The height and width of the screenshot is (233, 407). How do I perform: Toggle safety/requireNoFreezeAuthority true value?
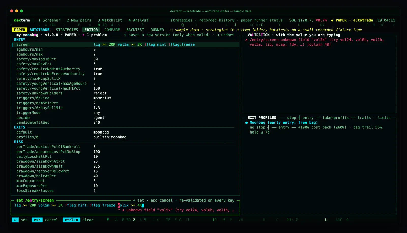click(98, 74)
